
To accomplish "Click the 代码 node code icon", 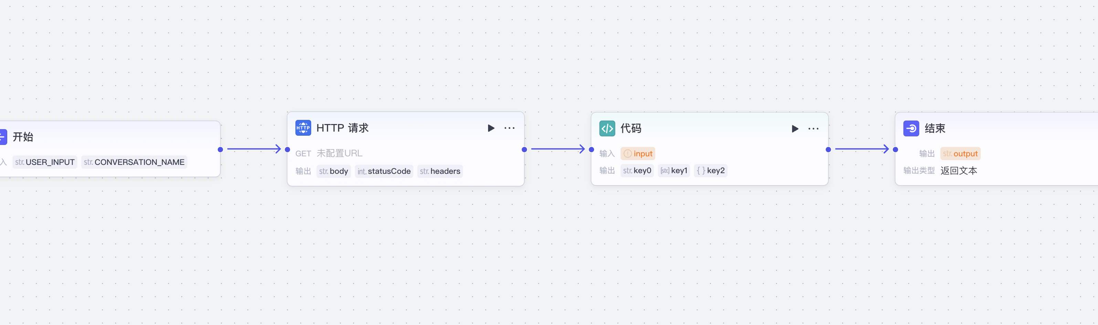I will pyautogui.click(x=607, y=128).
